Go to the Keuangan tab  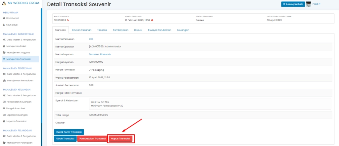click(183, 30)
